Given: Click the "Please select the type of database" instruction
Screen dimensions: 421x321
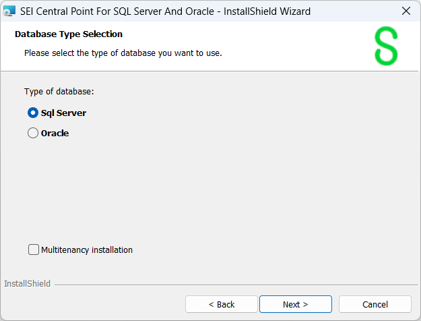Looking at the screenshot, I should (x=123, y=53).
